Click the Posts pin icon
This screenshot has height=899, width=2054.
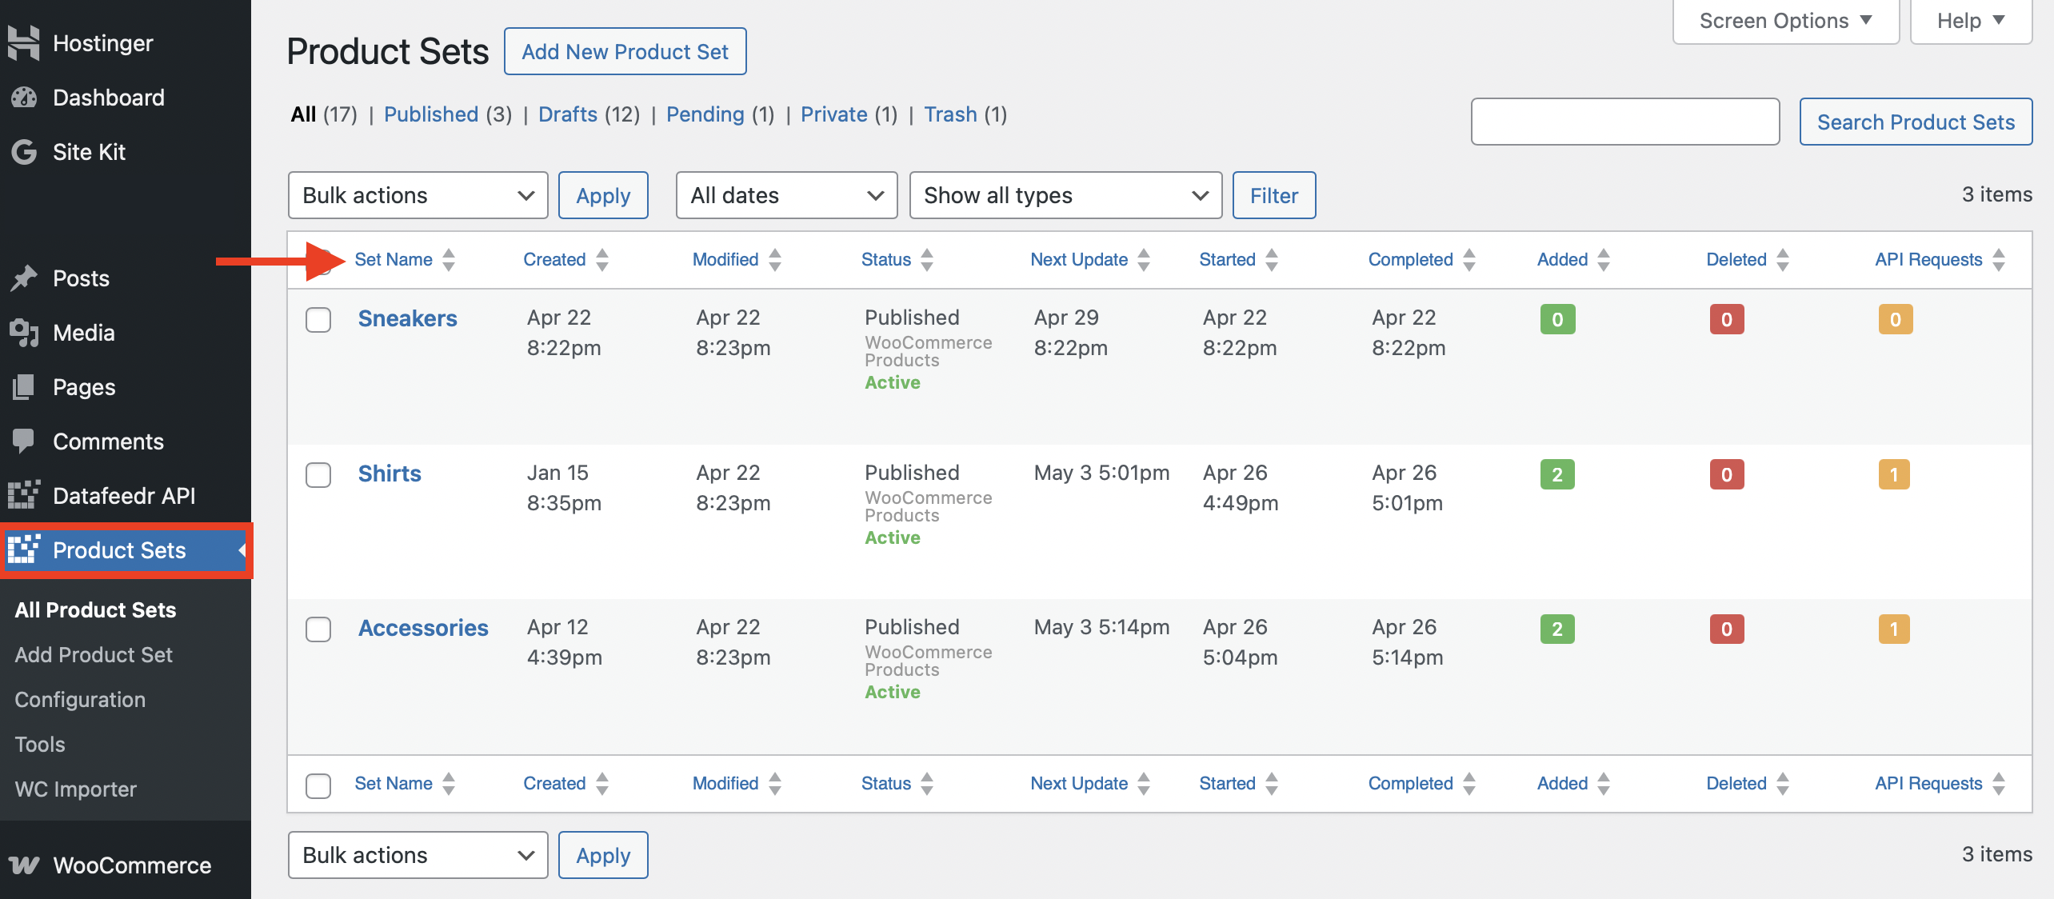pyautogui.click(x=24, y=278)
